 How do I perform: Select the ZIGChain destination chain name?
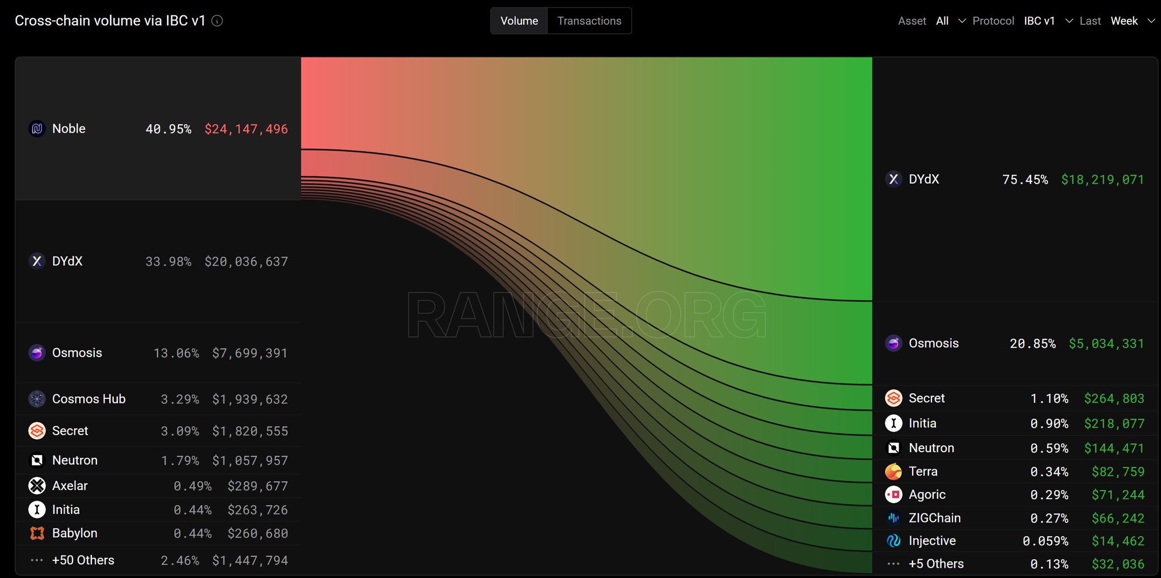935,518
